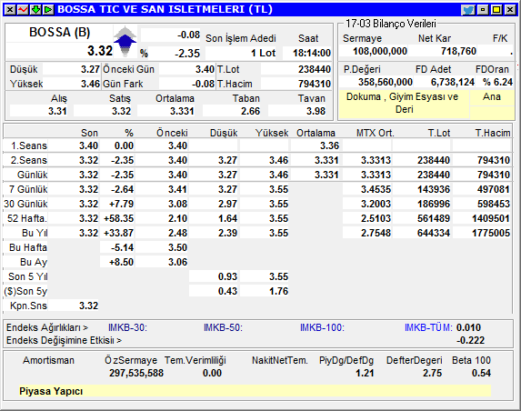Select the BOSSA (B) ticker name

pyautogui.click(x=60, y=32)
